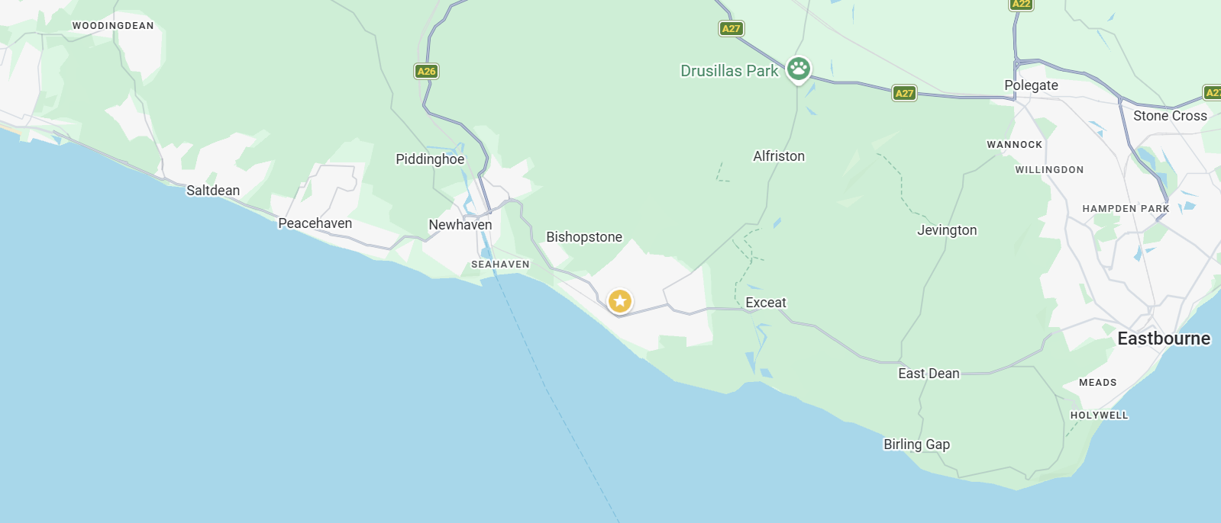Select the Jevington label
Screen dimensions: 1221x523
947,230
